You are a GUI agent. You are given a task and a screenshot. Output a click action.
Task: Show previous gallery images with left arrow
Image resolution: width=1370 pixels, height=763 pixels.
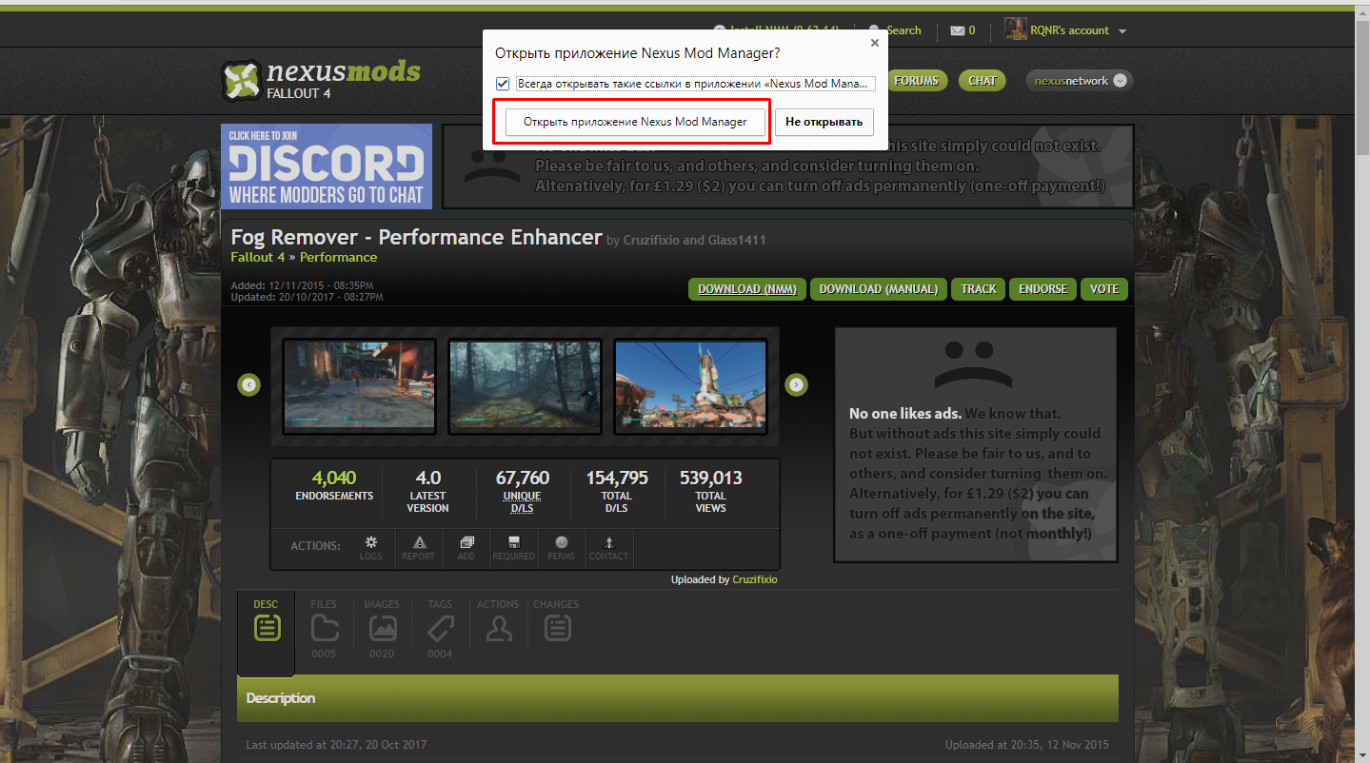pyautogui.click(x=248, y=384)
